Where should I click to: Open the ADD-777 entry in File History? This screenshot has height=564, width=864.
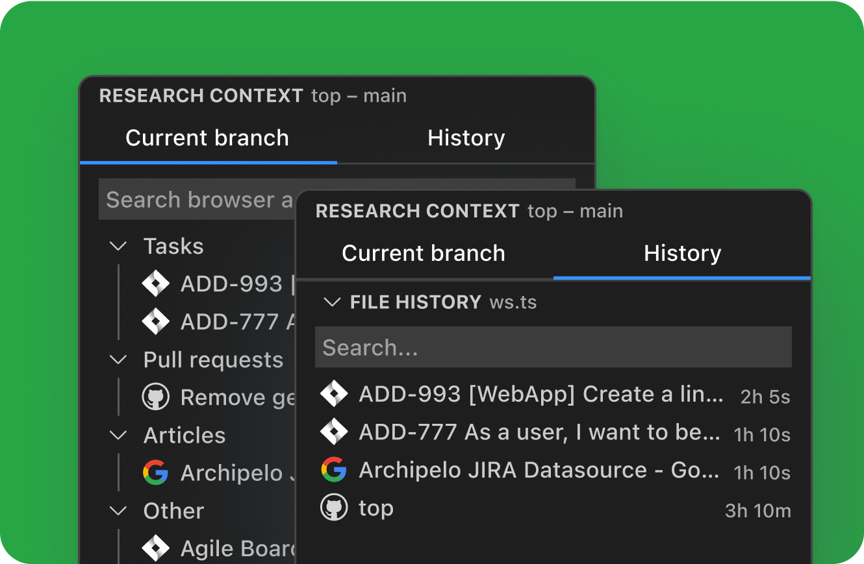[539, 432]
